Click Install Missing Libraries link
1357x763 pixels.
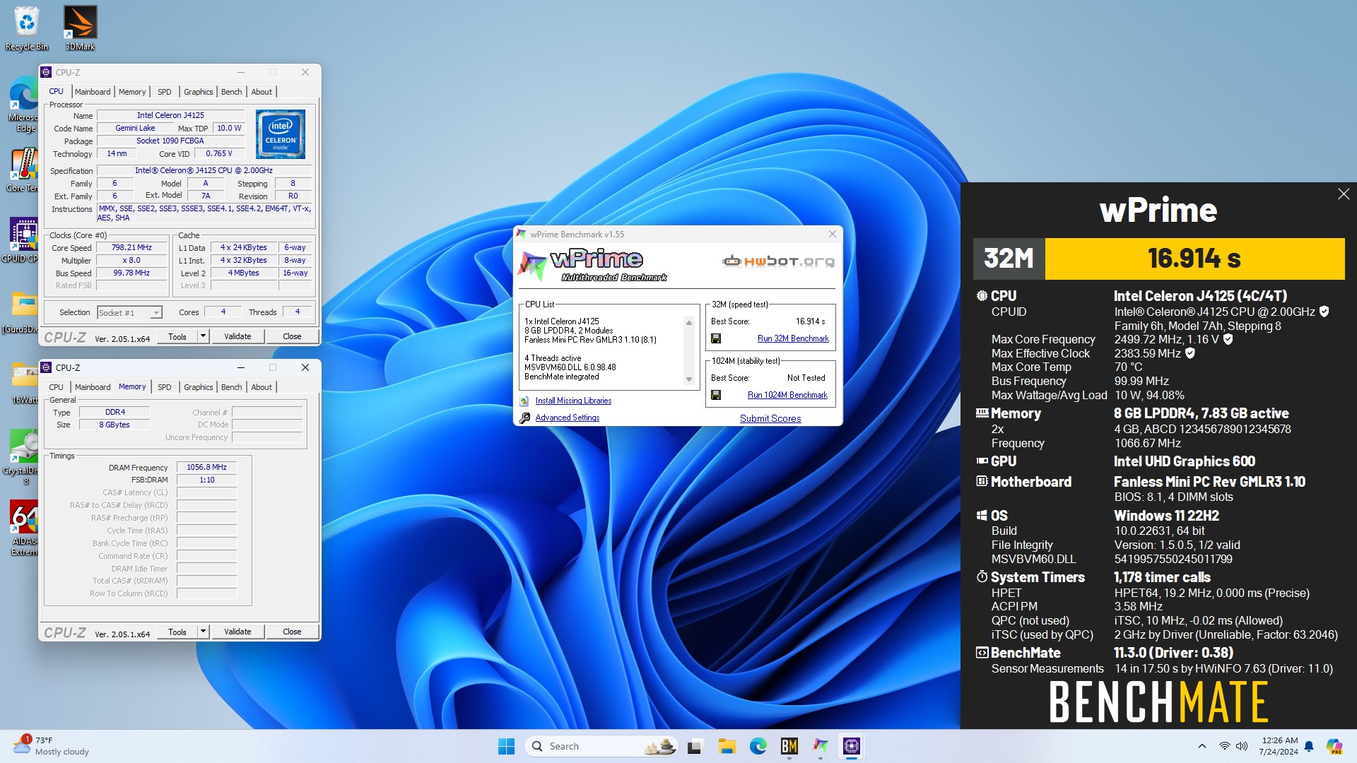click(573, 401)
